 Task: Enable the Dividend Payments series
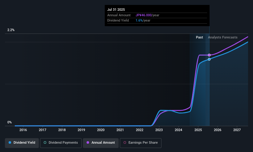(61, 143)
